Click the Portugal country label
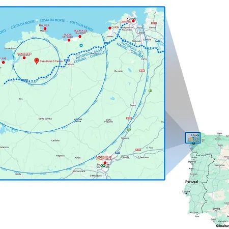Viewport: 229px width, 229px height. click(192, 182)
